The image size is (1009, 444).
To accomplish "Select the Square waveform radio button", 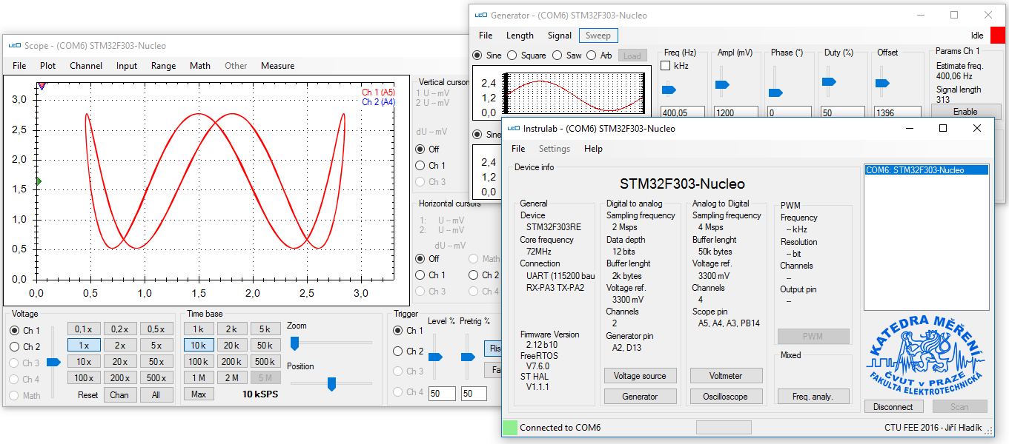I will click(x=512, y=55).
